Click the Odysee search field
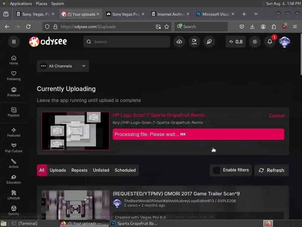This screenshot has width=302, height=227. pos(127,42)
